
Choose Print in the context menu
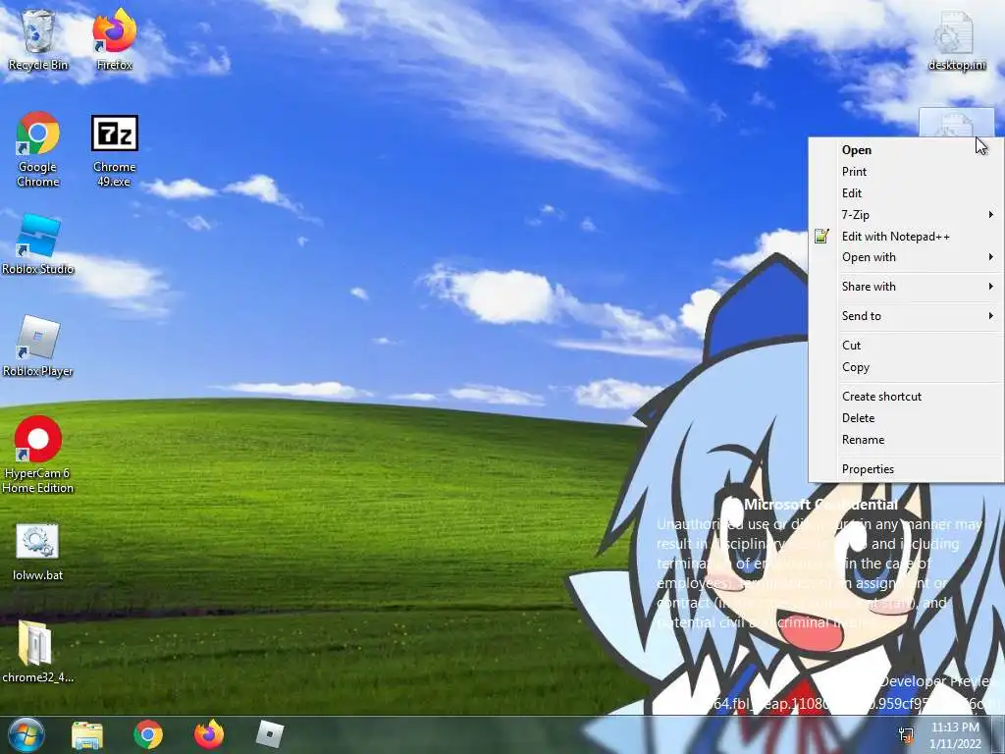906,172
